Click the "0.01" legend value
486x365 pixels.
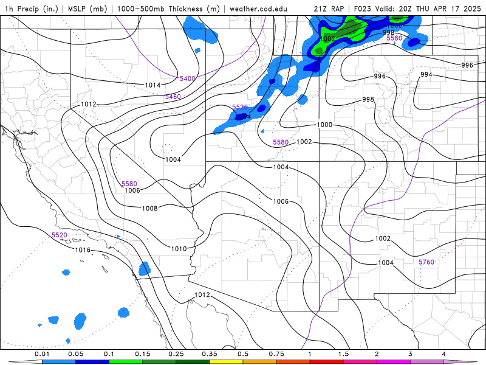click(42, 354)
